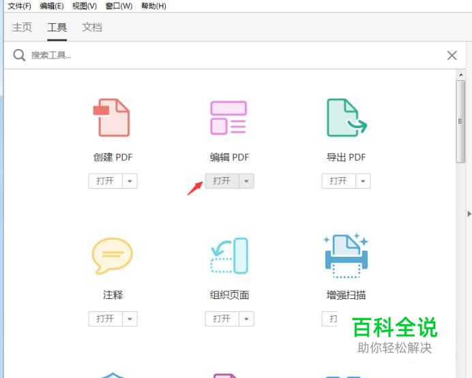Switch to the 主页 tab
The width and height of the screenshot is (472, 378).
(22, 27)
